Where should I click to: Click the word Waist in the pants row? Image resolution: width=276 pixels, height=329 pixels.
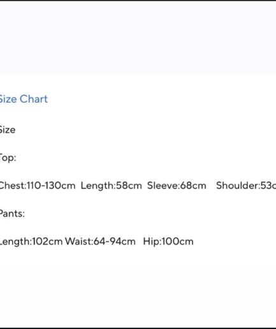[78, 242]
